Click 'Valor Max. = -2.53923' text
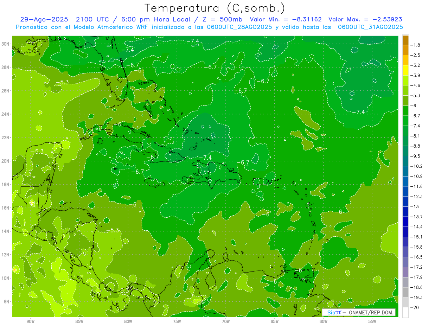This screenshot has width=422, height=326. [x=365, y=19]
